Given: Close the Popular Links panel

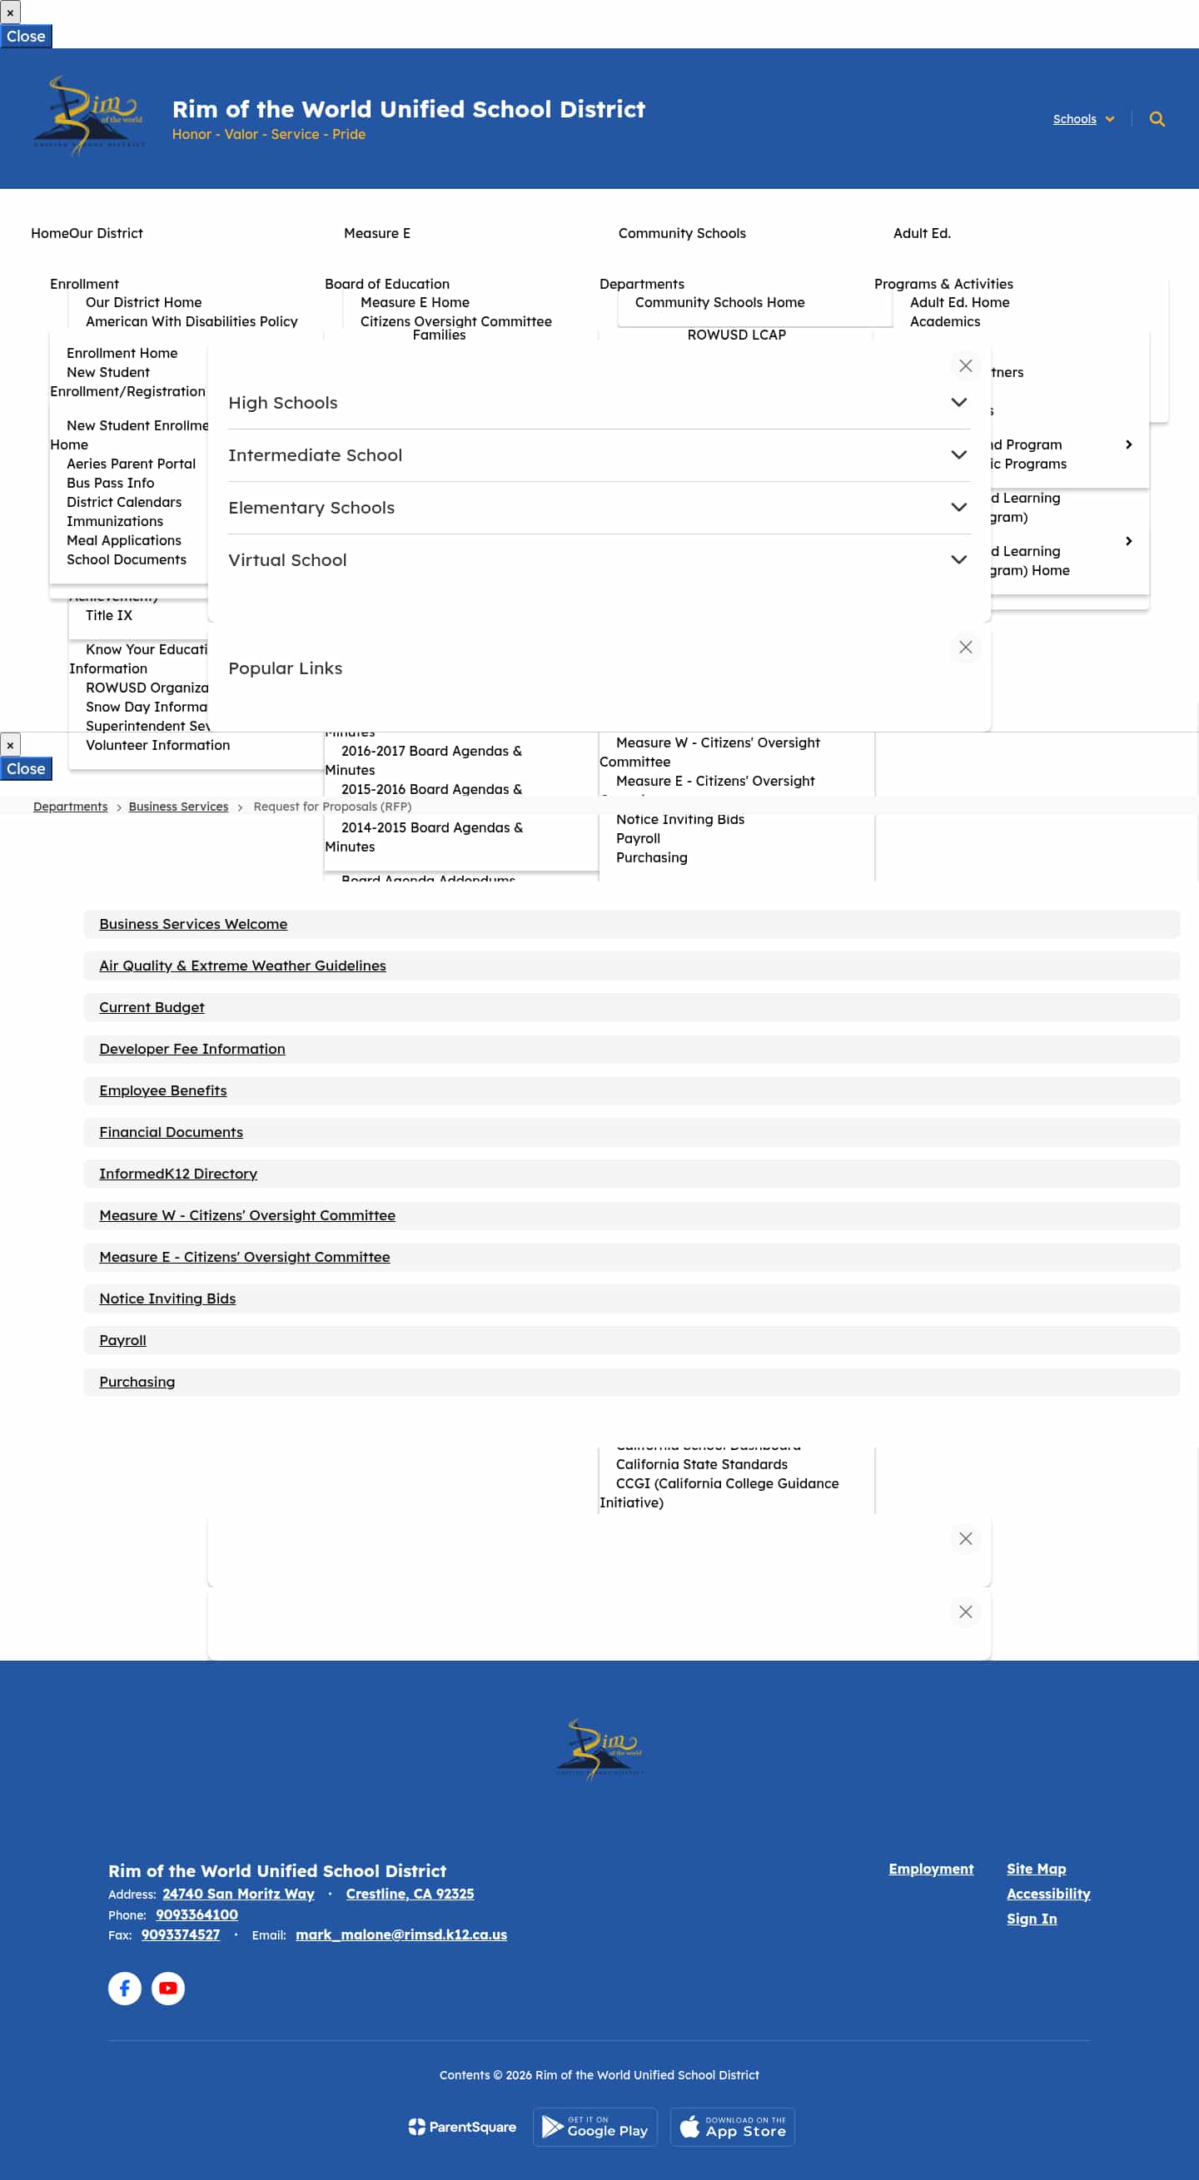Looking at the screenshot, I should click(965, 648).
